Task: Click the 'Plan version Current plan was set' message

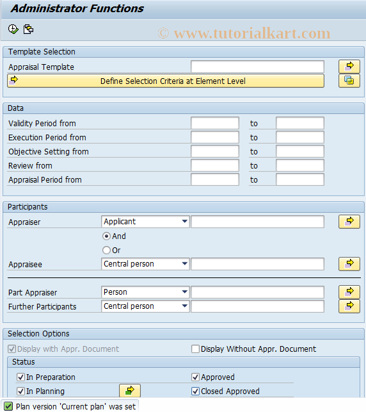Action: point(76,406)
